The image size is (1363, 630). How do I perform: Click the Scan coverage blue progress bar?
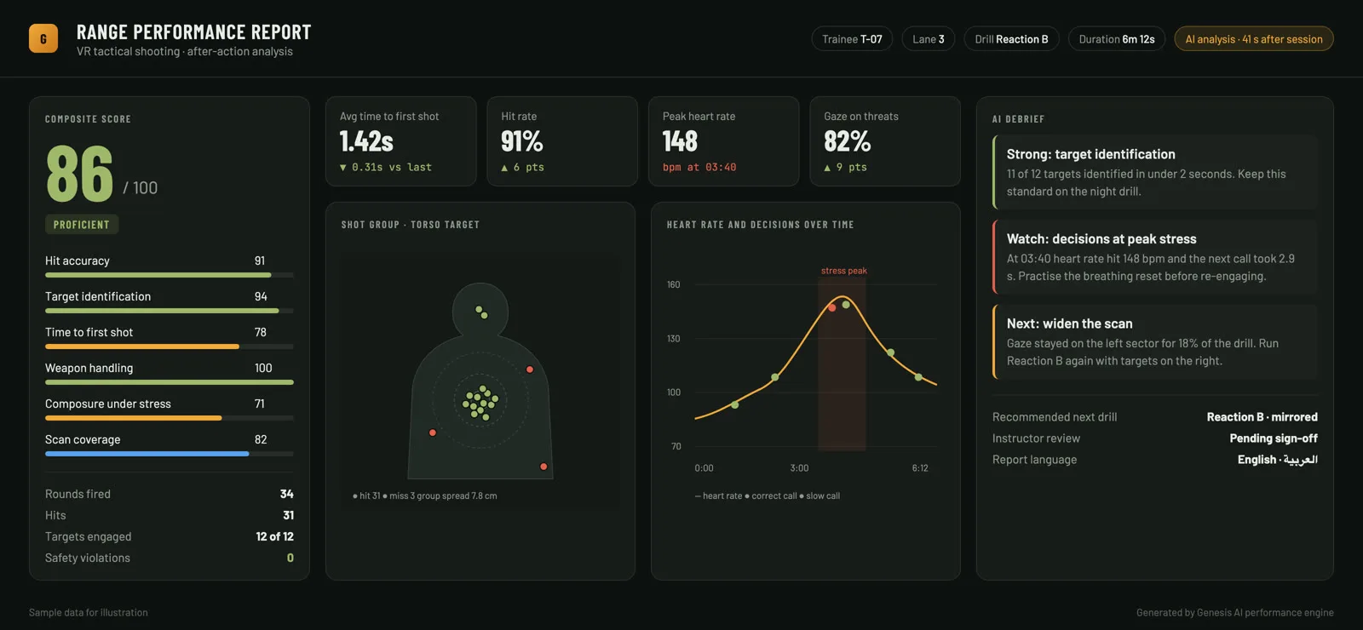point(170,454)
